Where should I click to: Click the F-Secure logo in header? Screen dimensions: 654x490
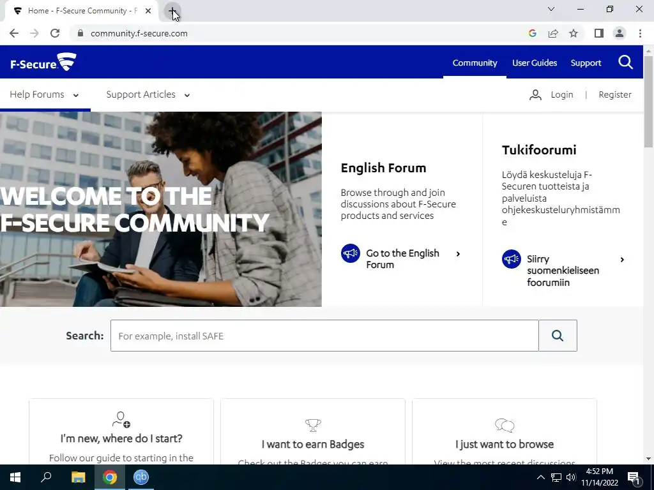coord(43,62)
